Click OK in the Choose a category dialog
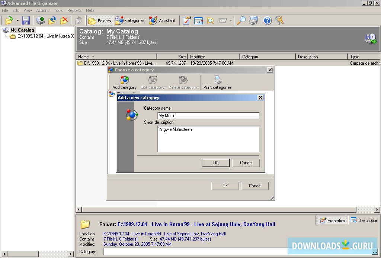 (225, 186)
